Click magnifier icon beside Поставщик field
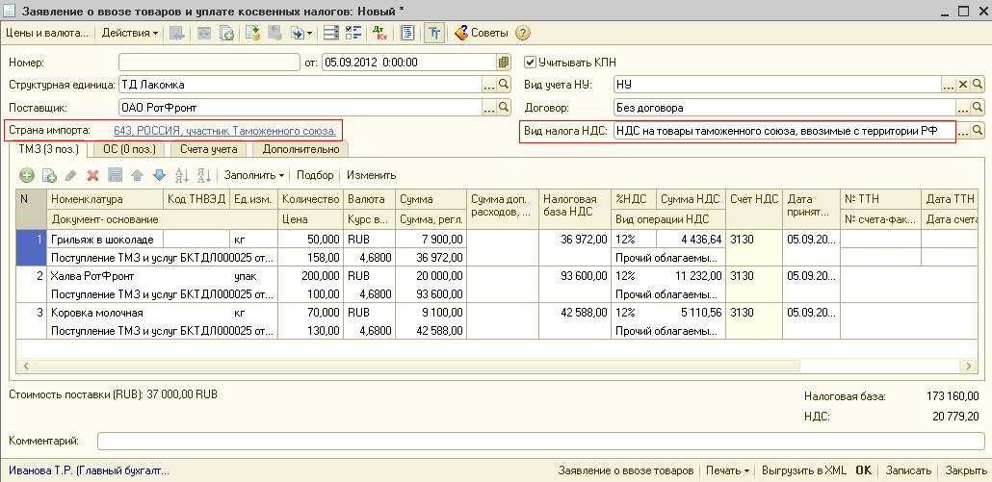This screenshot has width=992, height=482. point(504,108)
